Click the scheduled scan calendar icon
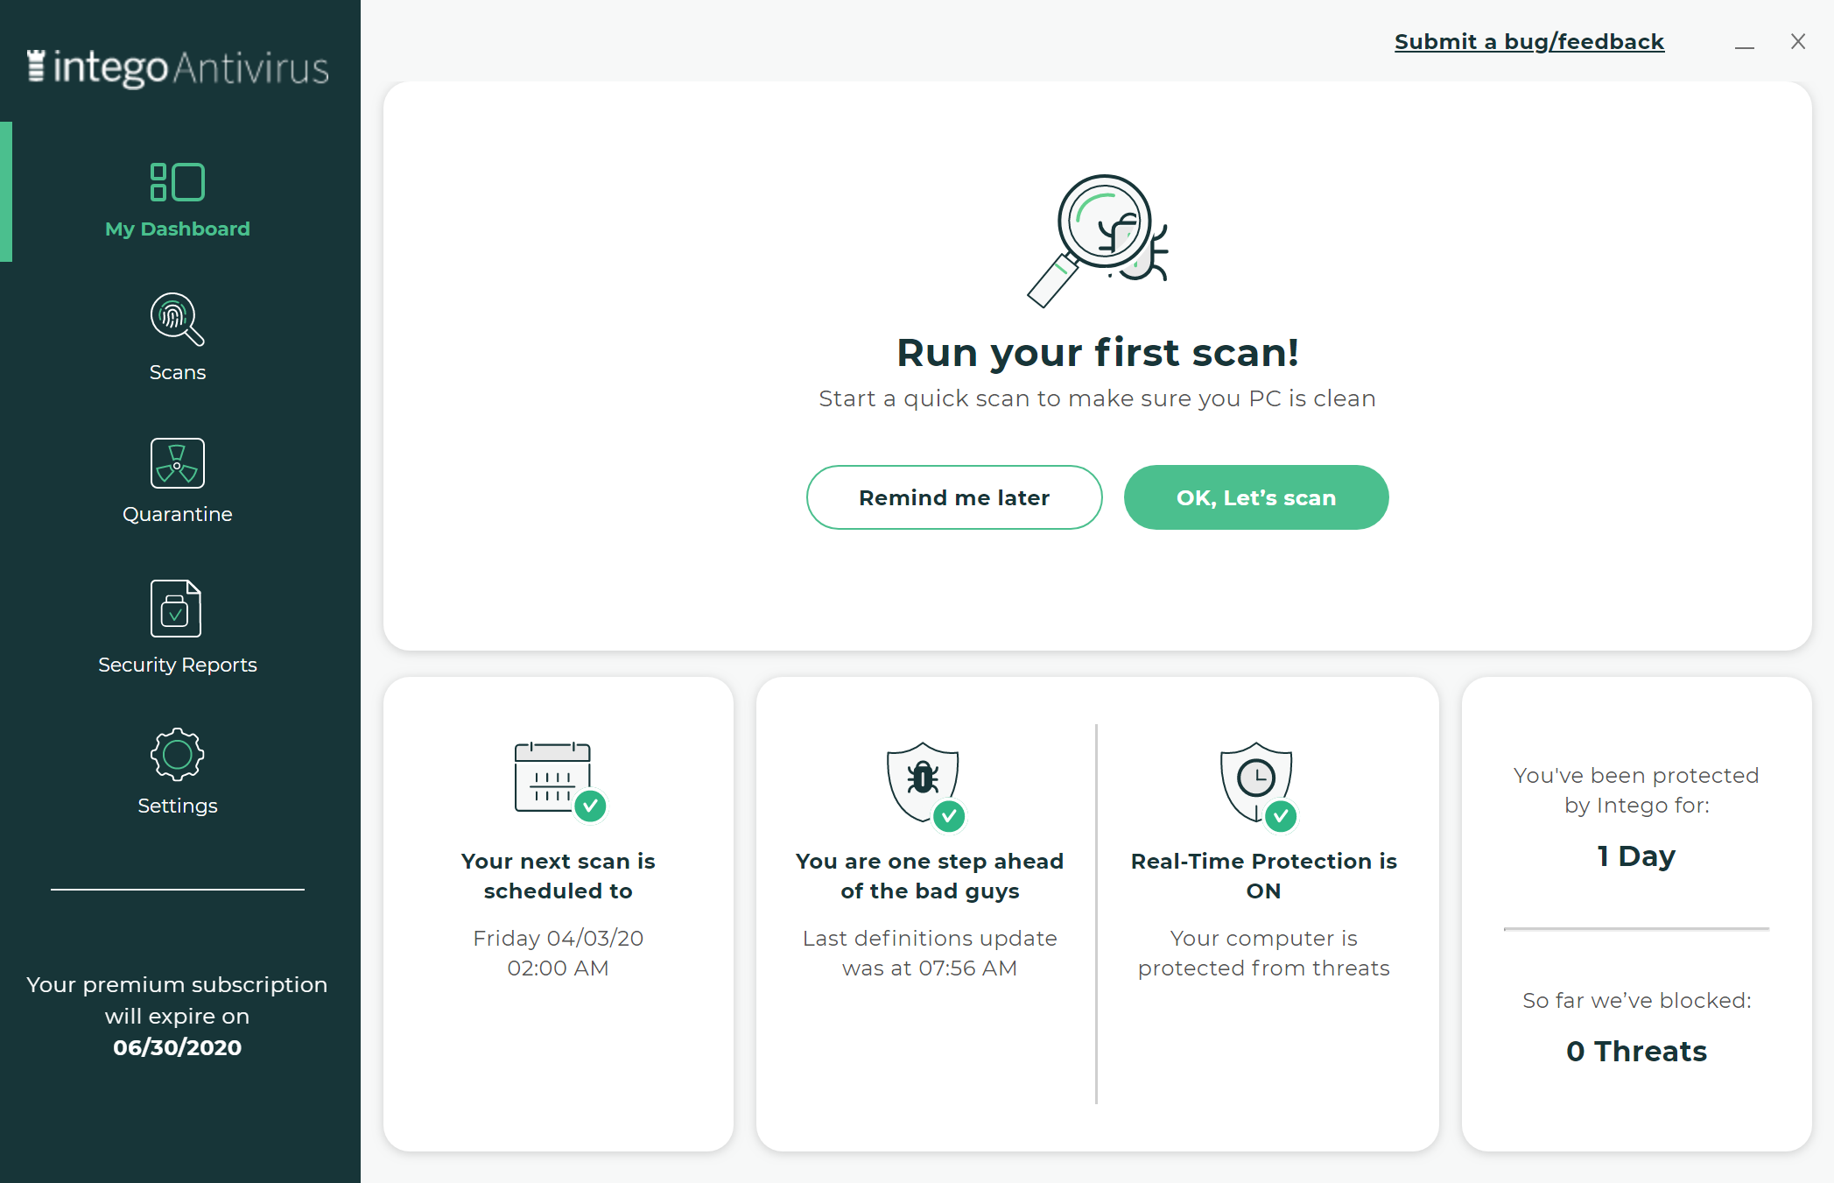Image resolution: width=1834 pixels, height=1183 pixels. (x=560, y=782)
